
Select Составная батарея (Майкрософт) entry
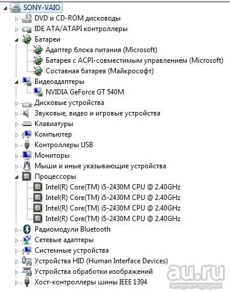click(x=99, y=71)
